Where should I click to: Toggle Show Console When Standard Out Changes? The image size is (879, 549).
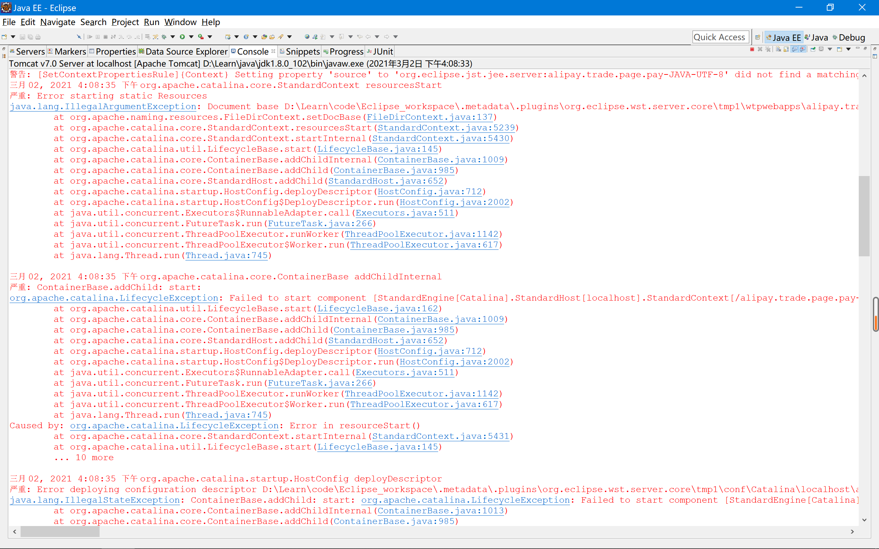(x=795, y=49)
